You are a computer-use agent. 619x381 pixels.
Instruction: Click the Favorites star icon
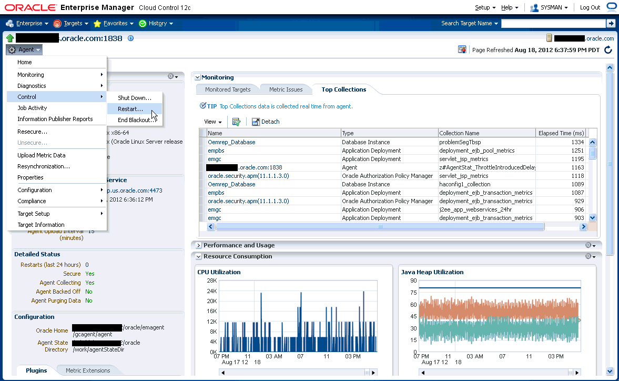(97, 24)
